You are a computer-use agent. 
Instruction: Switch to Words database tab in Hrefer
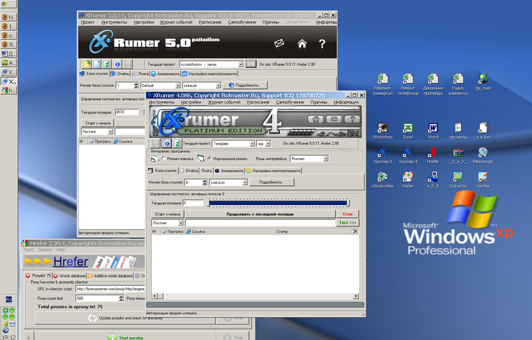69,276
